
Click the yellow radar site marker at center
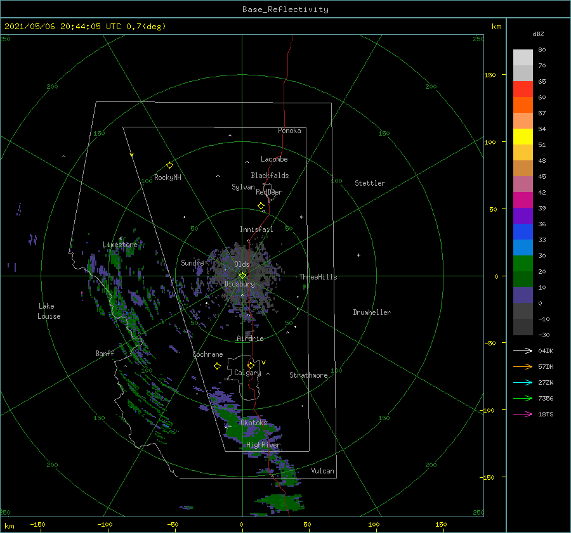242,276
